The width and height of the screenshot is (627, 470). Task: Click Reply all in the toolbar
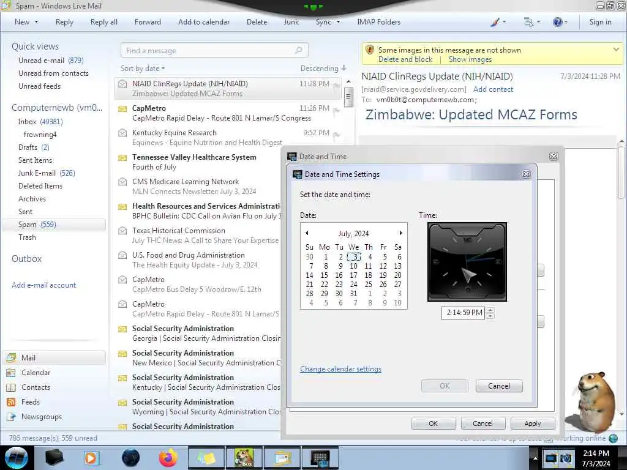pyautogui.click(x=104, y=22)
